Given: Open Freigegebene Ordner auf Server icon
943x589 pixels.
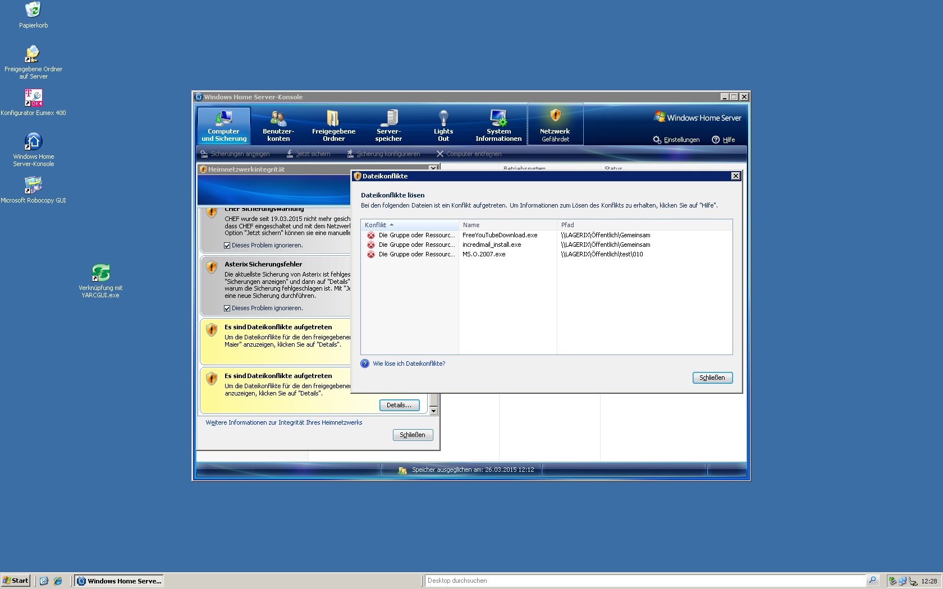Looking at the screenshot, I should (33, 62).
